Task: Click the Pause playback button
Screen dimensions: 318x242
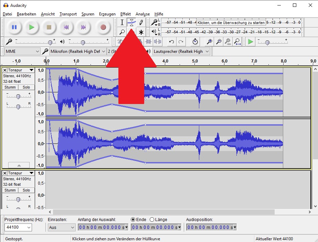Action: (x=14, y=27)
